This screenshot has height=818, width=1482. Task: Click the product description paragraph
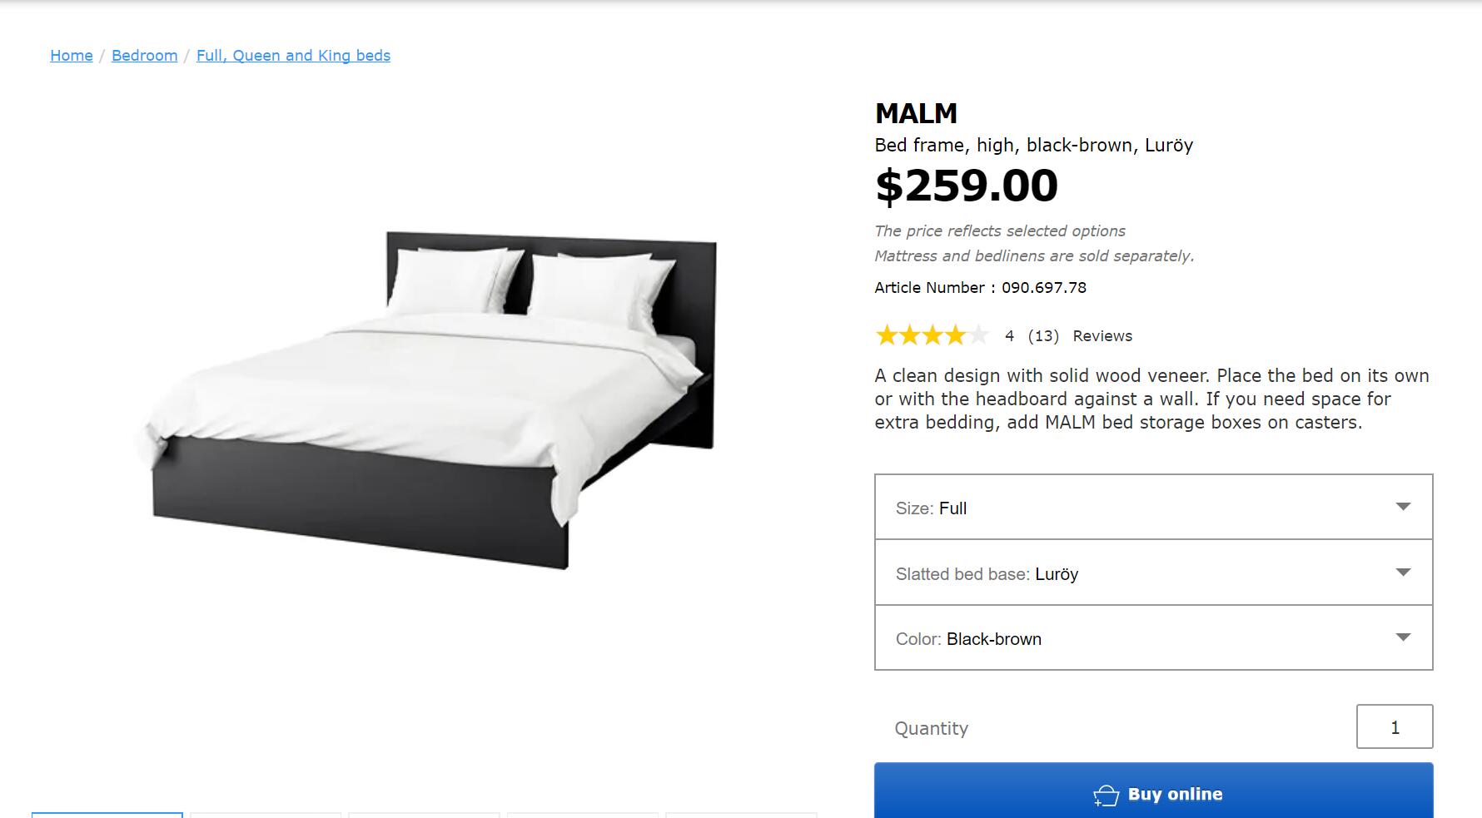click(1151, 399)
